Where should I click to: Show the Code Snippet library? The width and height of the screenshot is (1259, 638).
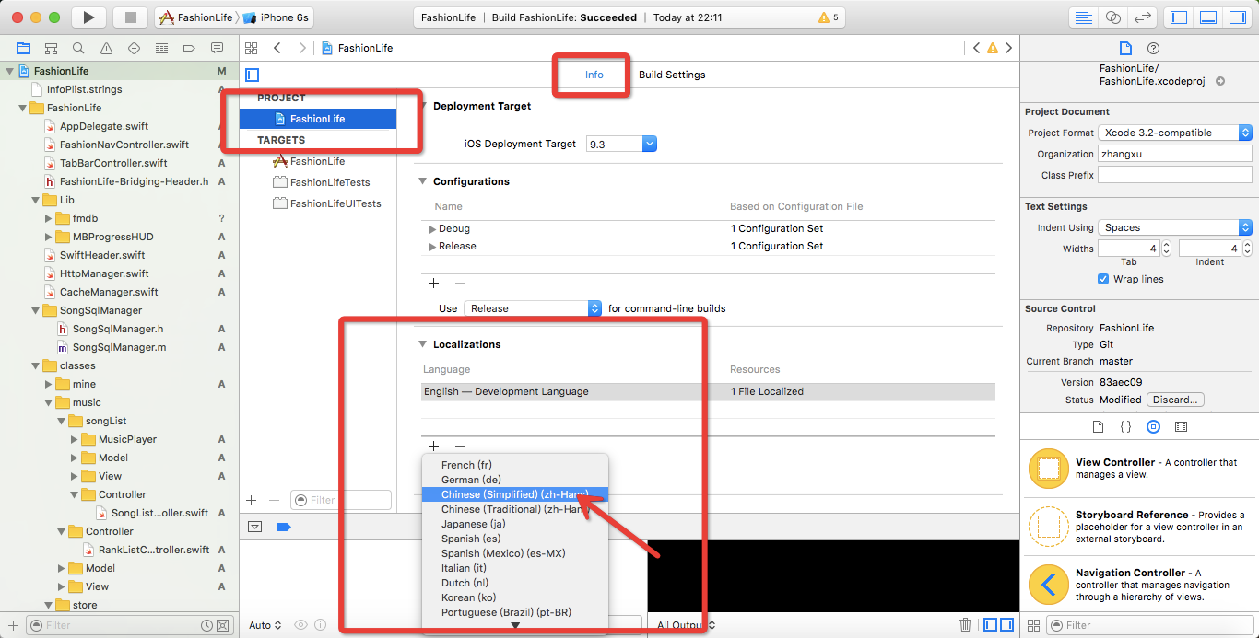click(x=1125, y=427)
